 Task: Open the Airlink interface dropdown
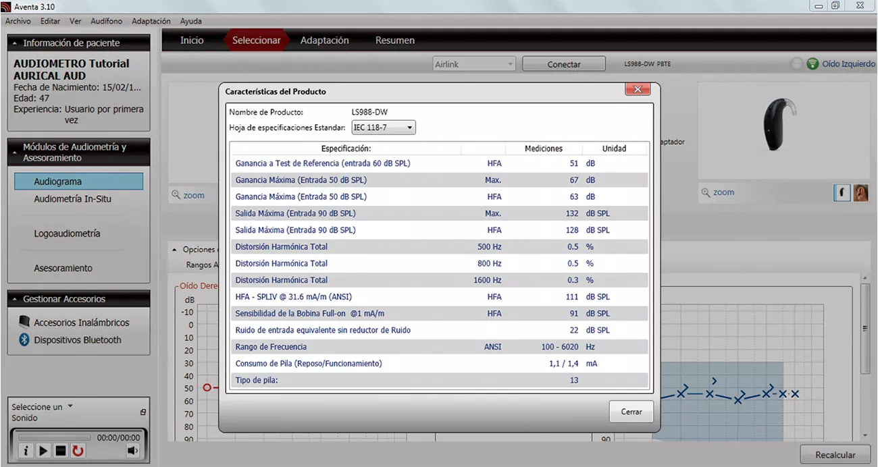click(474, 64)
